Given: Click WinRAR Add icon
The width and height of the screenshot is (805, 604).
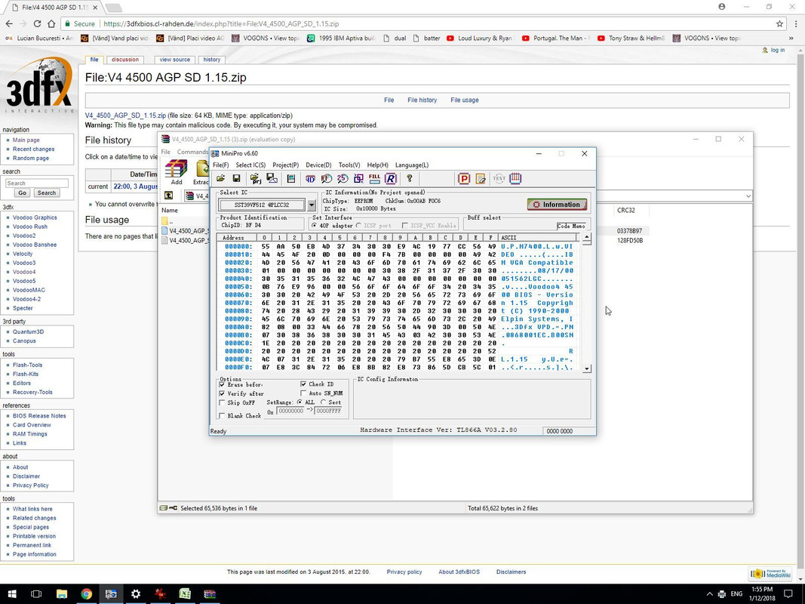Looking at the screenshot, I should tap(176, 171).
